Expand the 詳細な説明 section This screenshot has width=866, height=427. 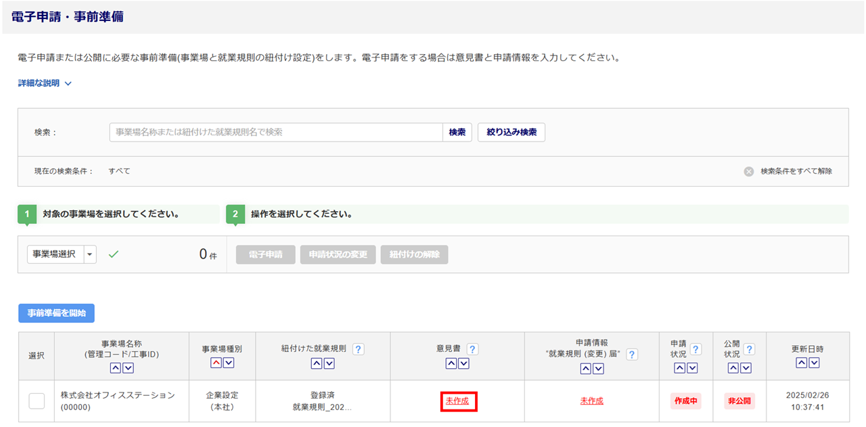tap(45, 83)
